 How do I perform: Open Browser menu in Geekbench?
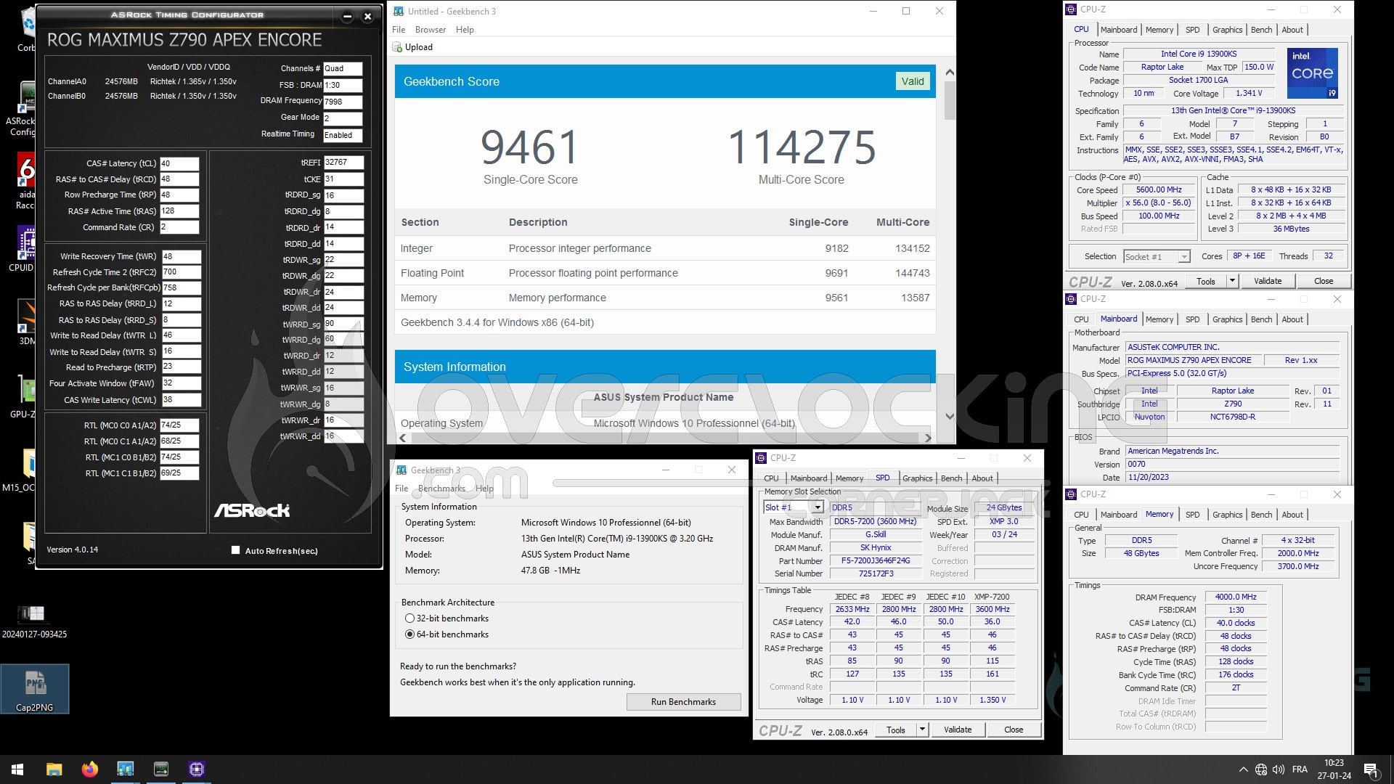[431, 30]
